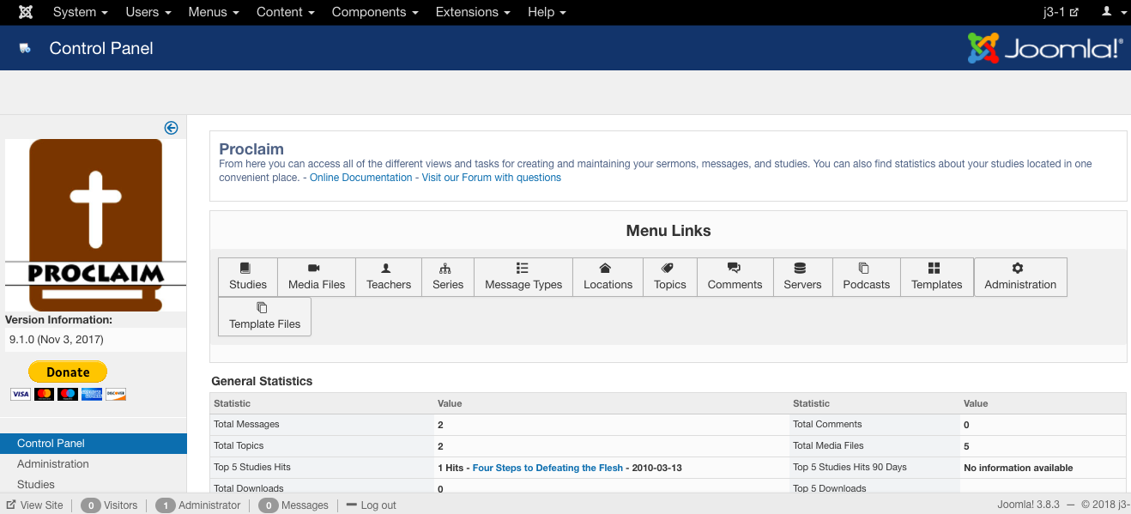Open the Series hierarchy icon button
Viewport: 1131px width, 514px height.
pos(448,277)
